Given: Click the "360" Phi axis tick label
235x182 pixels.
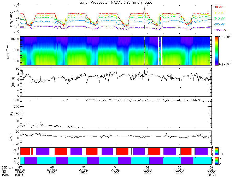Looking at the screenshot, I should [x=17, y=100].
